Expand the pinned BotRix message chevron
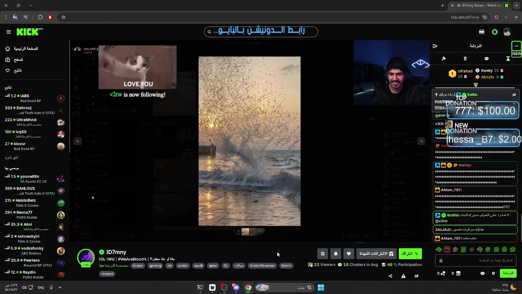Viewport: 522px width, 294px height. click(x=514, y=104)
